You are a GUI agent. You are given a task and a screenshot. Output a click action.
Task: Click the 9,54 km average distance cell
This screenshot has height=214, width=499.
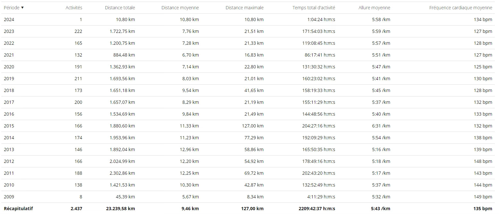190,90
